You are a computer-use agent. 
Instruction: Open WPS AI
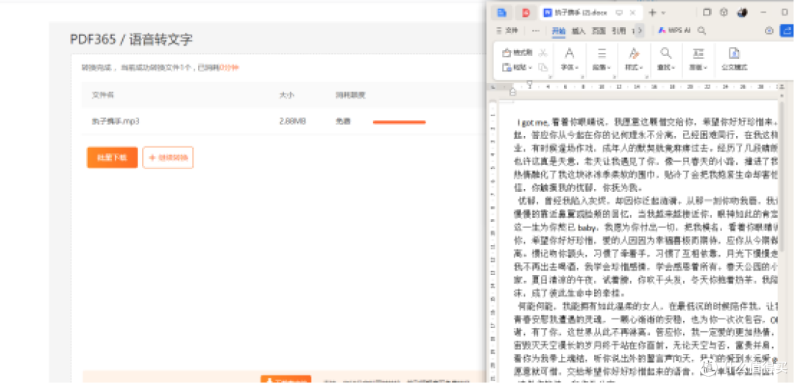click(675, 30)
